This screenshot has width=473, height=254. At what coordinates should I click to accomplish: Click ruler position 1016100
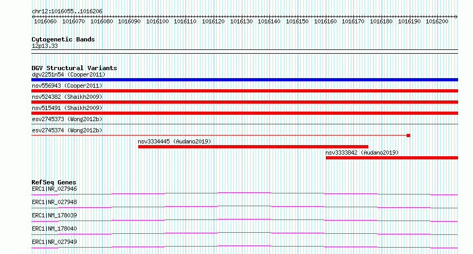157,21
